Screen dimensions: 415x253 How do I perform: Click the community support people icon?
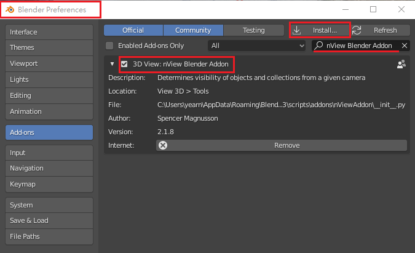click(x=401, y=64)
